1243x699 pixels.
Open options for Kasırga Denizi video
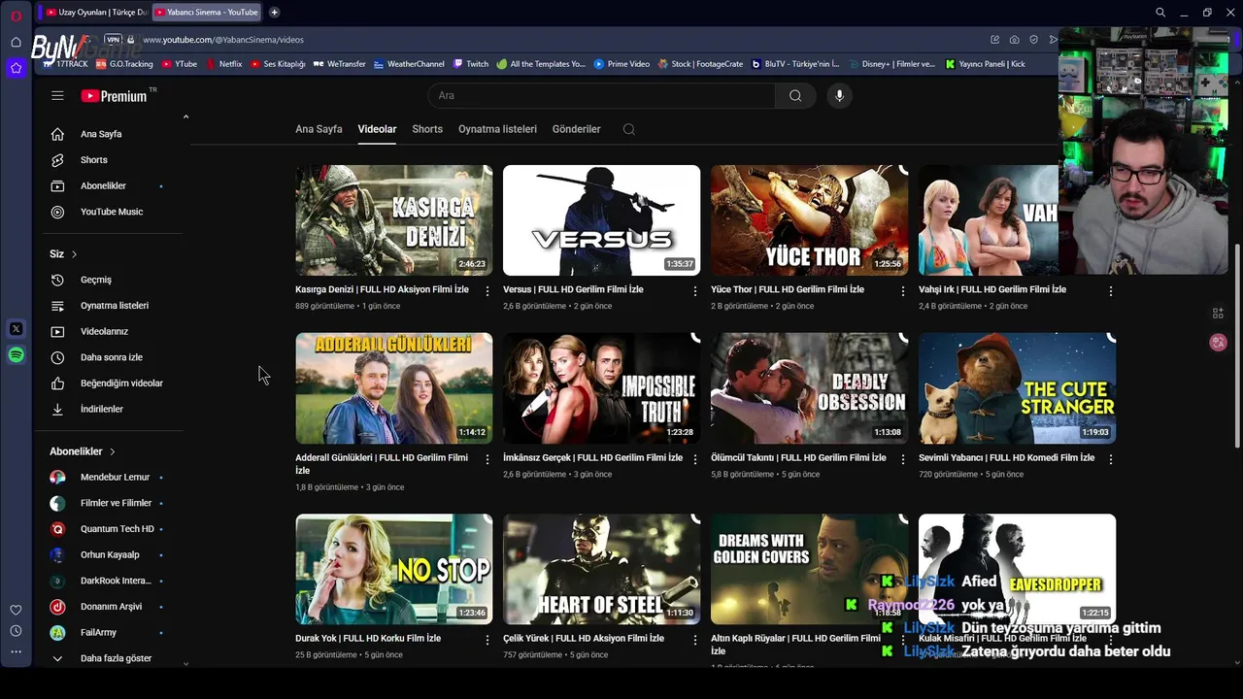487,291
